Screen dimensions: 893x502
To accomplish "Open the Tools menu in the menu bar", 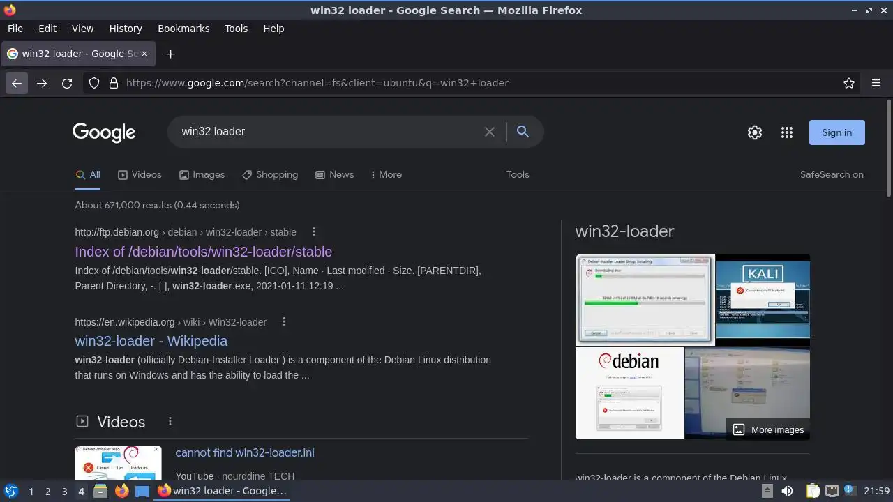I will click(x=236, y=29).
